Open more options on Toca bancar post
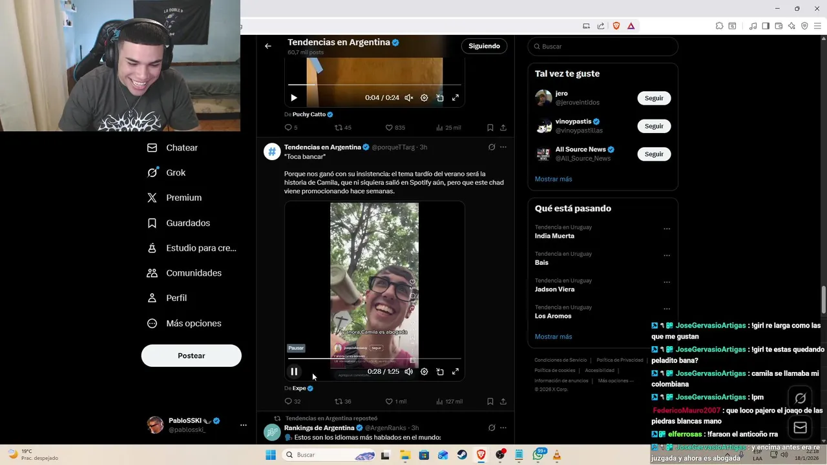The height and width of the screenshot is (465, 827). 503,147
